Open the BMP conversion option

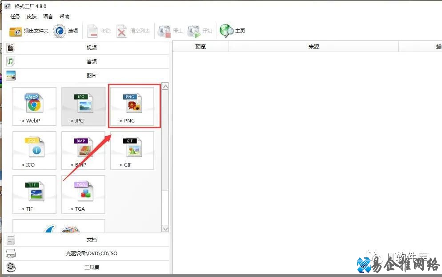(83, 150)
